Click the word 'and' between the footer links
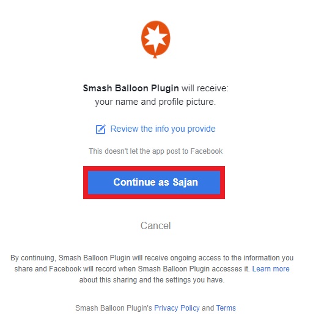 point(208,308)
